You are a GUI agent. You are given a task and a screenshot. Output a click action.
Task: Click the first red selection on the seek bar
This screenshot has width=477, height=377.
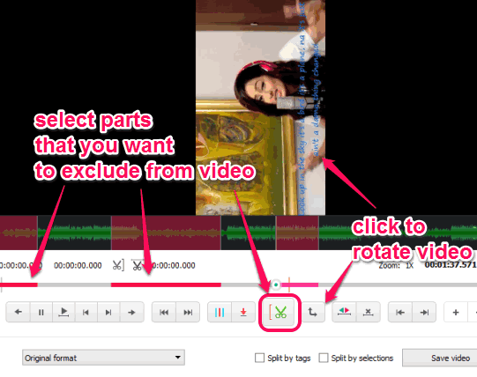pyautogui.click(x=19, y=285)
